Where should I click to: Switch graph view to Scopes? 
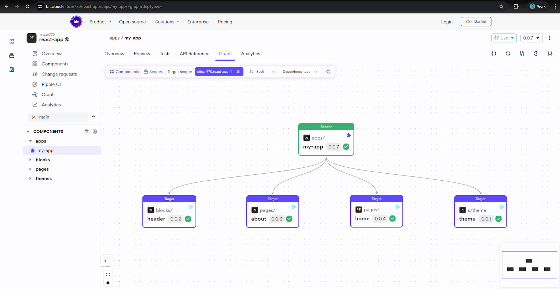point(153,72)
